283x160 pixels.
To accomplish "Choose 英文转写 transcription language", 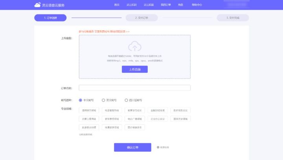I will pos(103,100).
